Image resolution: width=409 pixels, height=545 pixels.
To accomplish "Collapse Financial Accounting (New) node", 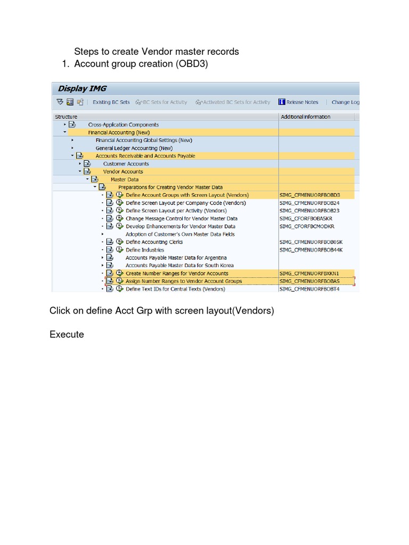I will (64, 132).
